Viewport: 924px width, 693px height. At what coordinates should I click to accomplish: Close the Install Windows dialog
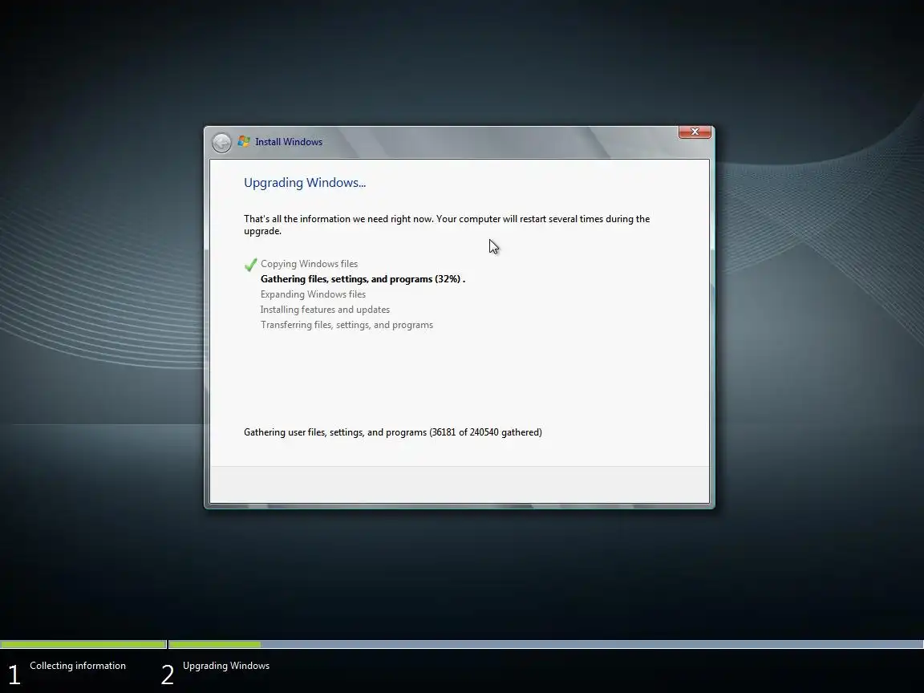pos(695,132)
